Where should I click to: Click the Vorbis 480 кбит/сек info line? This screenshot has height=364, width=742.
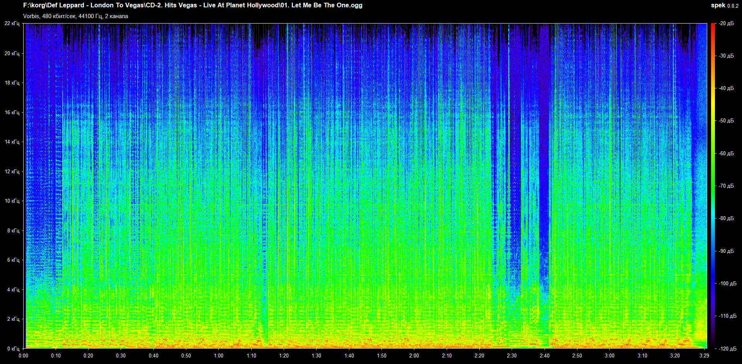pos(75,16)
